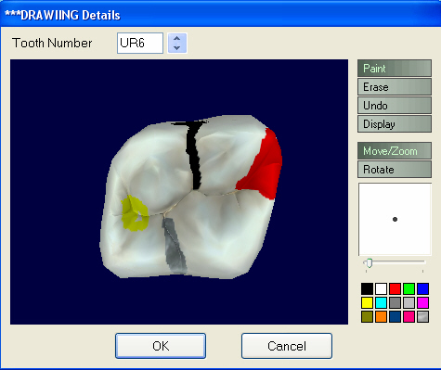Click the Tooth Number field showing UR6

coord(140,43)
